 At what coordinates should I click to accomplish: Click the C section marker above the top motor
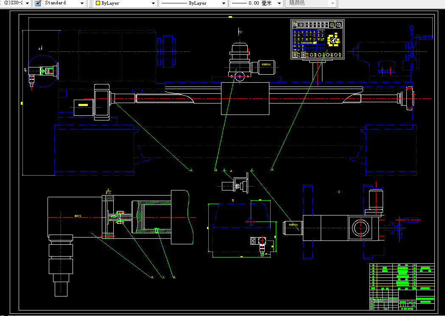click(241, 32)
